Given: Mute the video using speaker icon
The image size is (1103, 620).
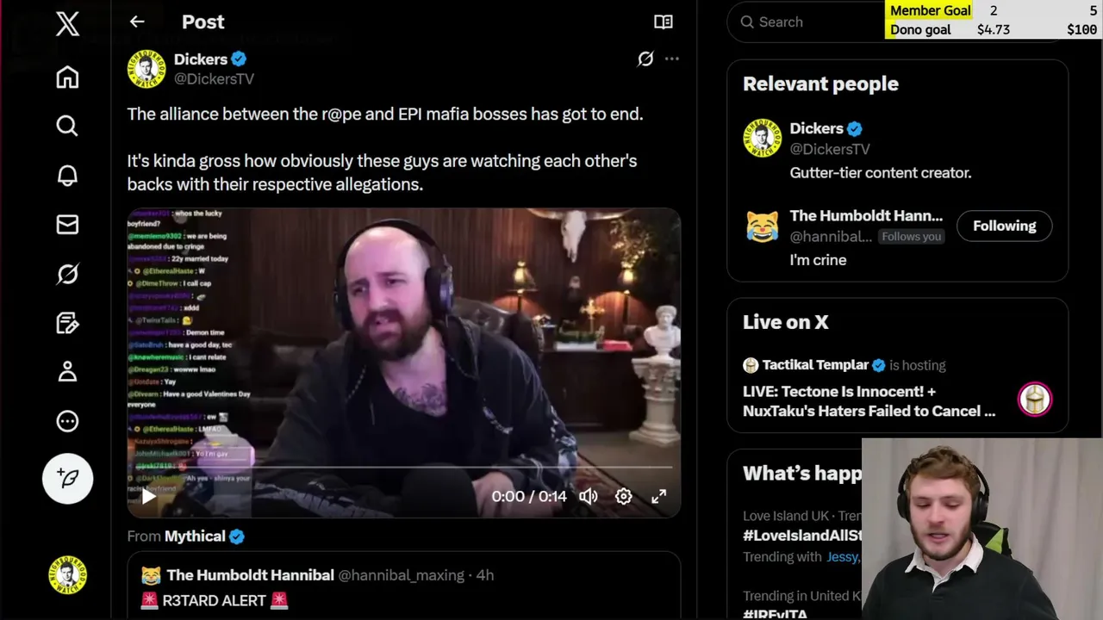Looking at the screenshot, I should coord(589,496).
